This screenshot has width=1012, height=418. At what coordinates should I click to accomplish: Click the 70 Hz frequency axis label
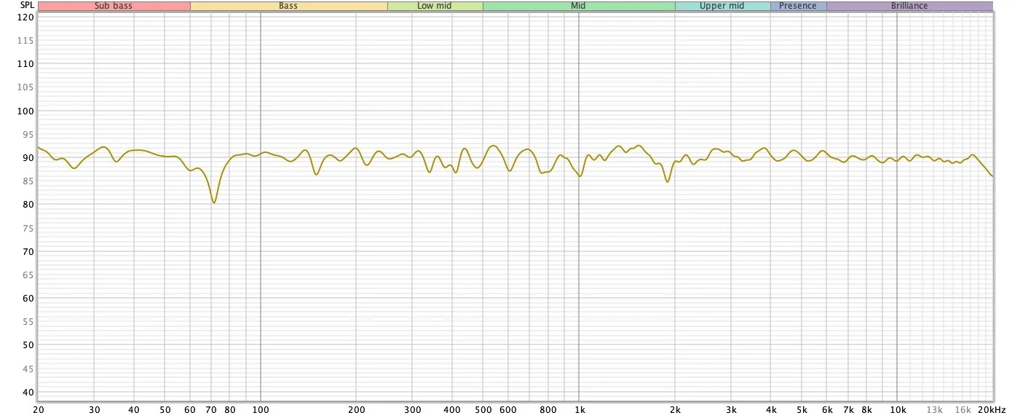click(x=211, y=410)
